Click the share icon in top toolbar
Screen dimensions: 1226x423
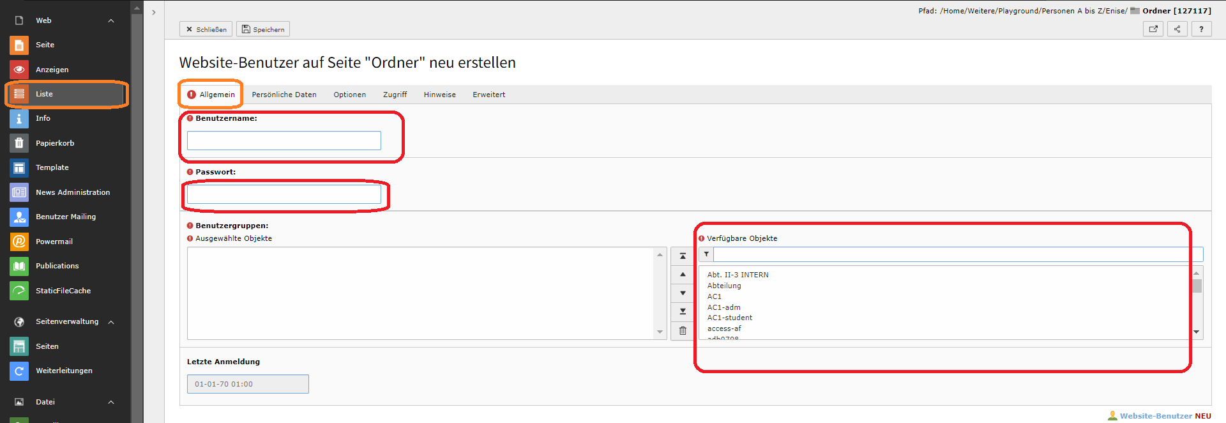(1177, 29)
